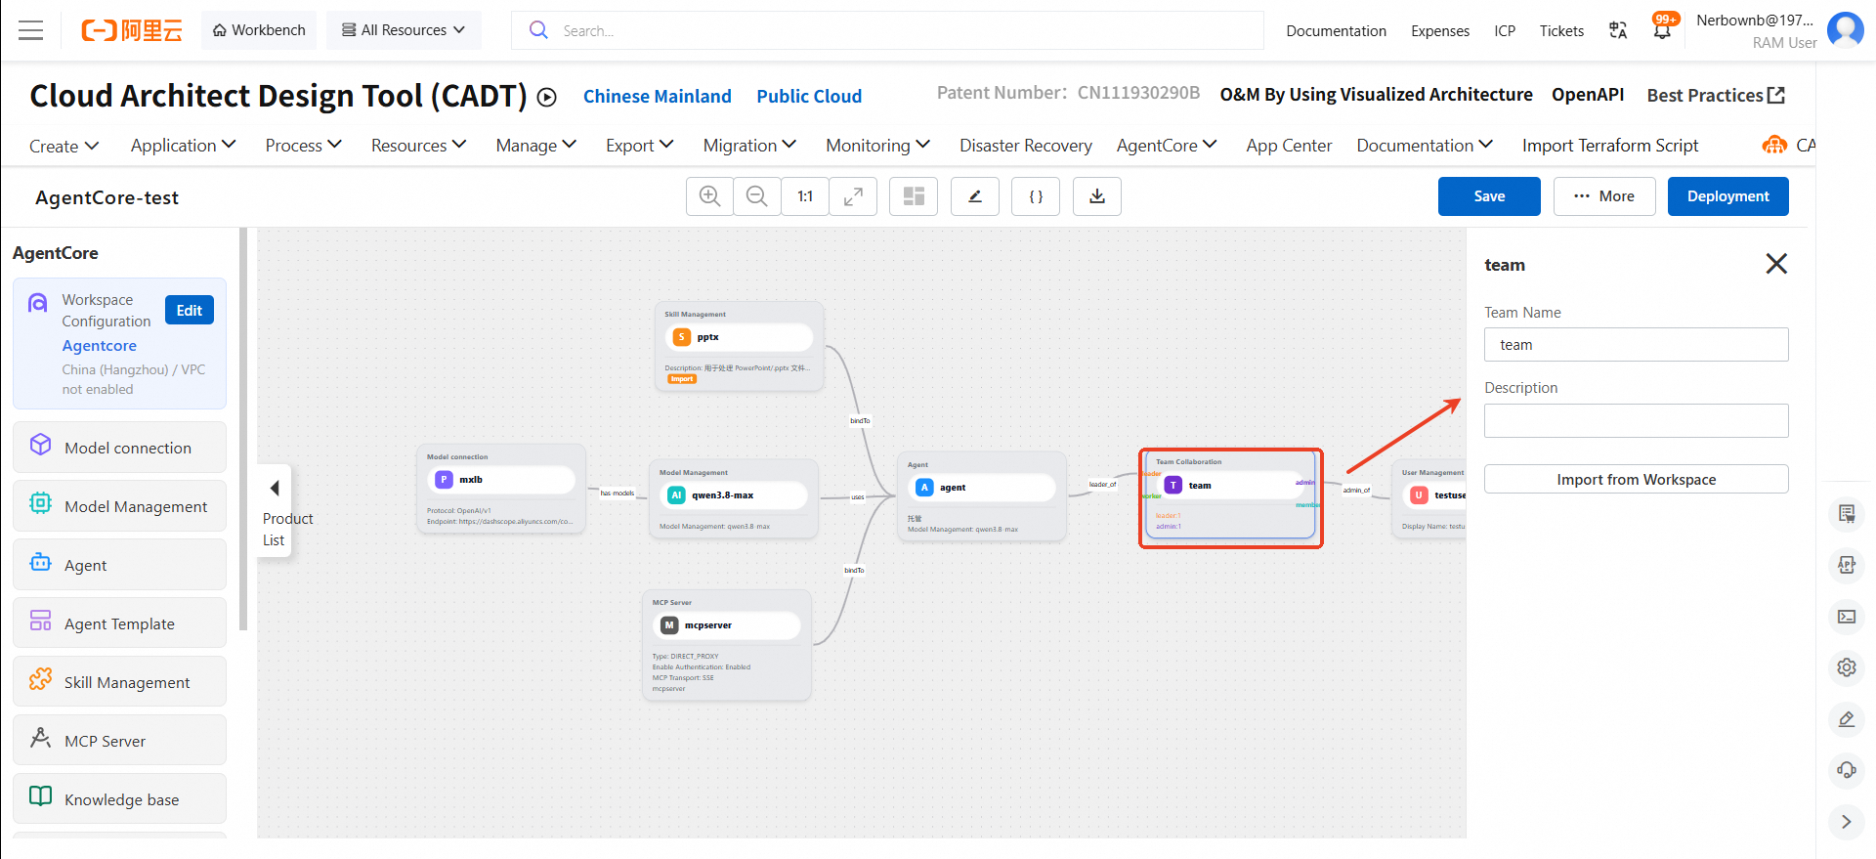Select Model connection in the AgentCore list

pos(119,448)
